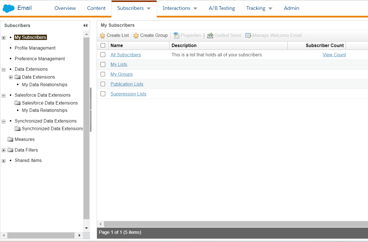Viewport: 368px width, 242px height.
Task: Switch to the A/B Testing tab
Action: click(222, 8)
